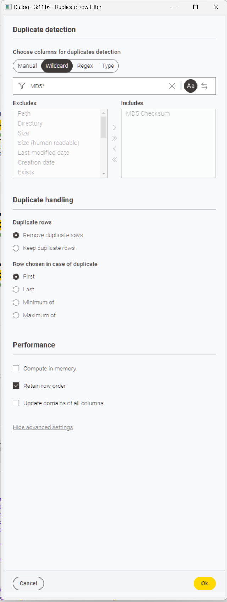Clear the MD5* wildcard pattern
Viewport: 227px width, 602px height.
pyautogui.click(x=172, y=86)
